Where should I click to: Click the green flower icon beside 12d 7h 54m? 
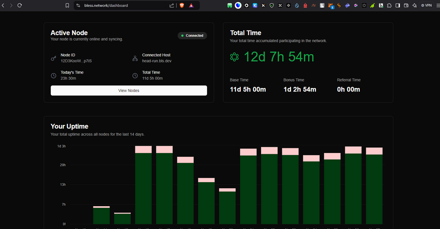click(x=234, y=57)
